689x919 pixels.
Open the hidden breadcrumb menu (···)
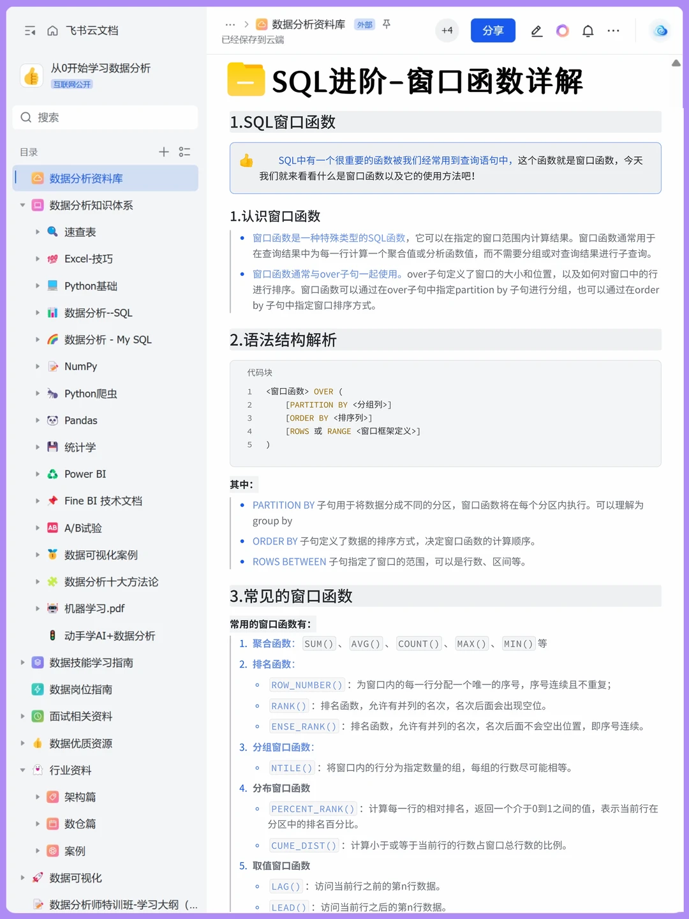click(x=230, y=24)
